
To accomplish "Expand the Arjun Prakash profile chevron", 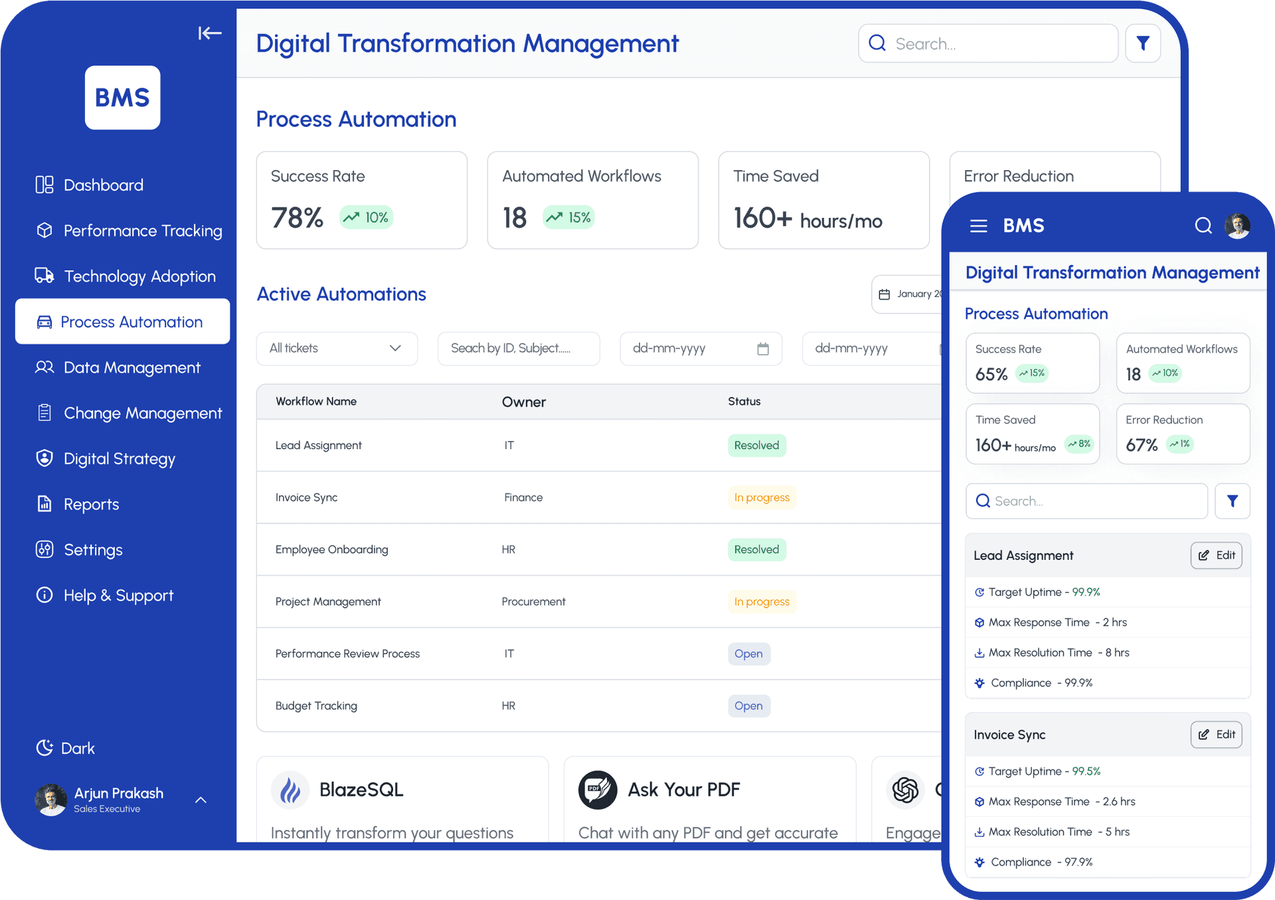I will coord(201,800).
